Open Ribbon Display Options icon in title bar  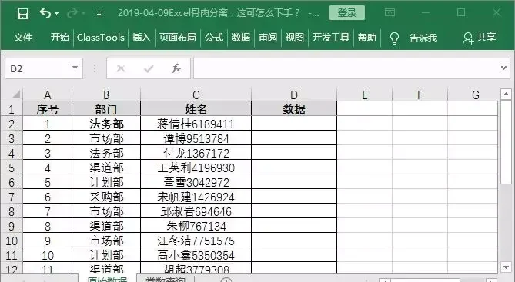[390, 13]
